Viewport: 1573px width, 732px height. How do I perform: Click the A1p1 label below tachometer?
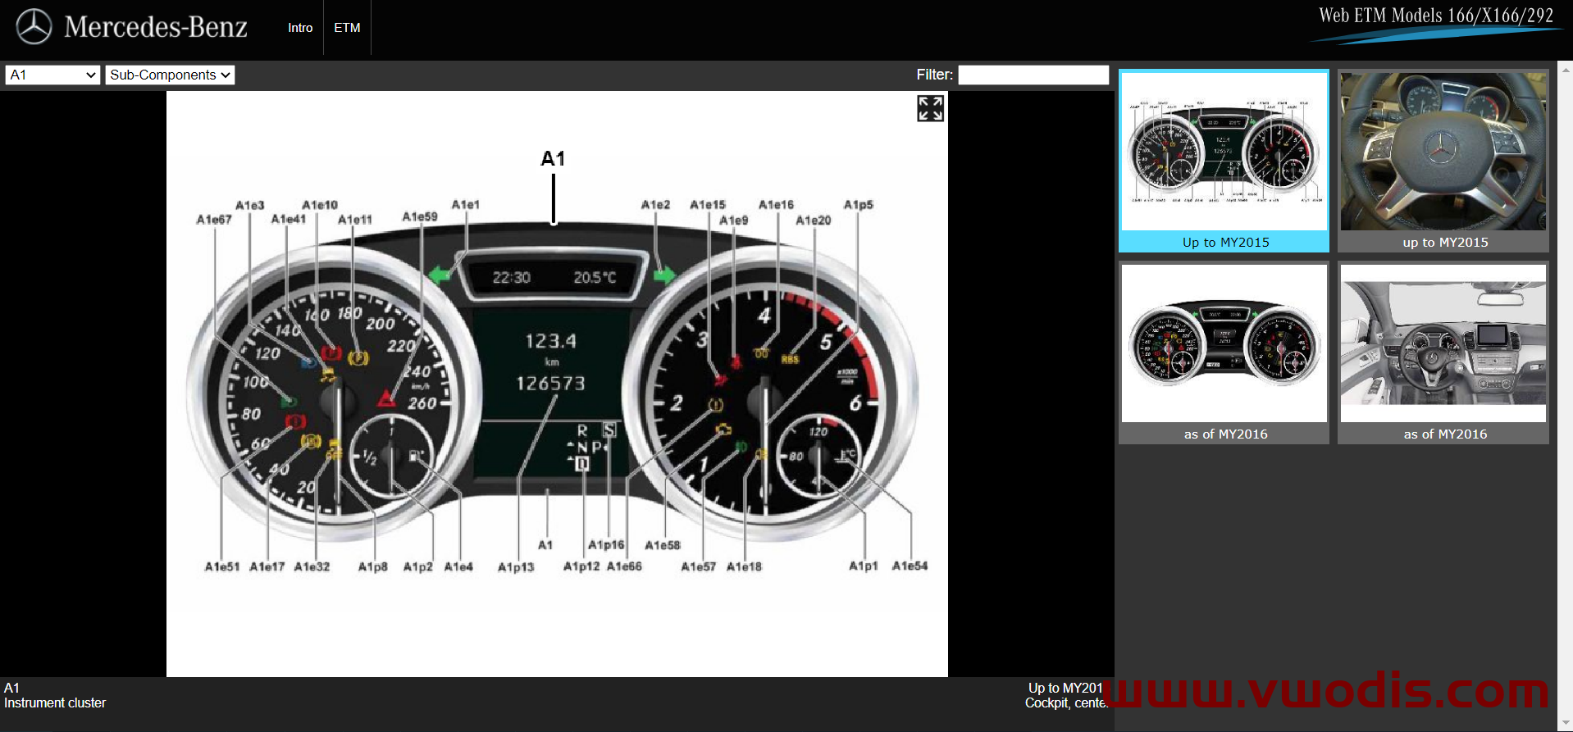click(x=864, y=566)
